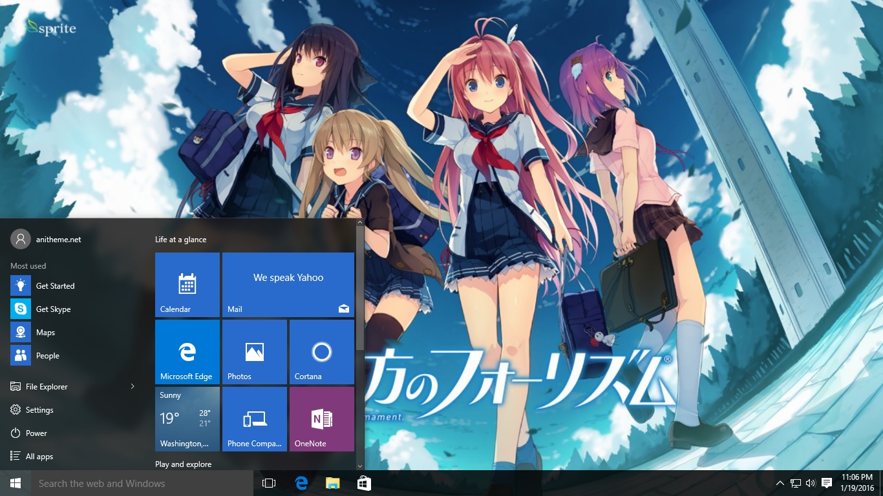This screenshot has height=496, width=883.
Task: Open the Microsoft Edge tile
Action: click(187, 352)
